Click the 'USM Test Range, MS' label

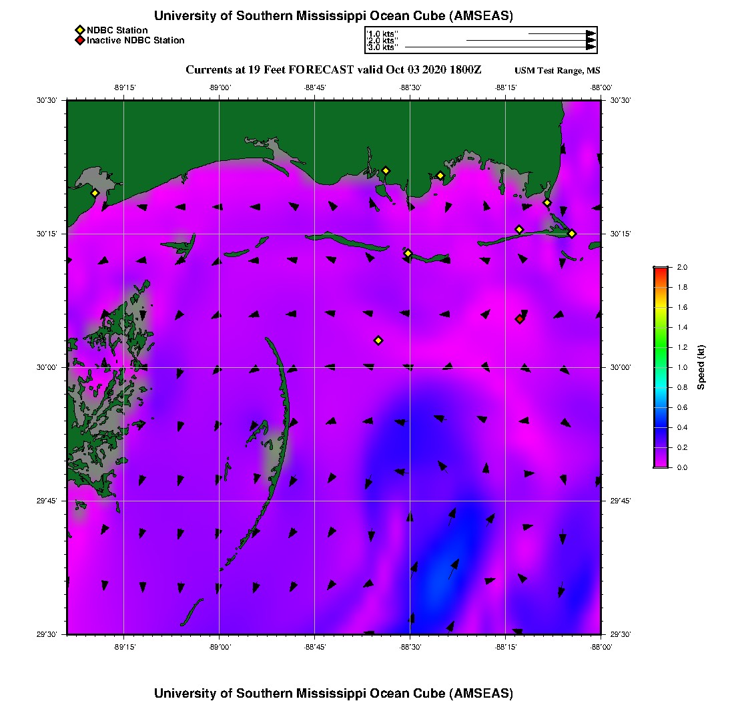pos(557,71)
